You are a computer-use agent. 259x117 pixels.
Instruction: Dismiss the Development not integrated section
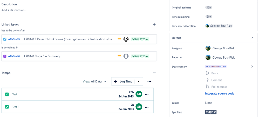(252, 67)
